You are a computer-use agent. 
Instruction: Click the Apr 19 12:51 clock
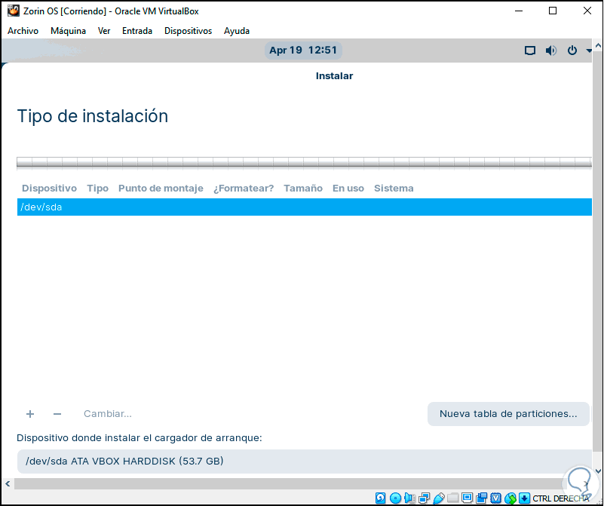tap(303, 51)
